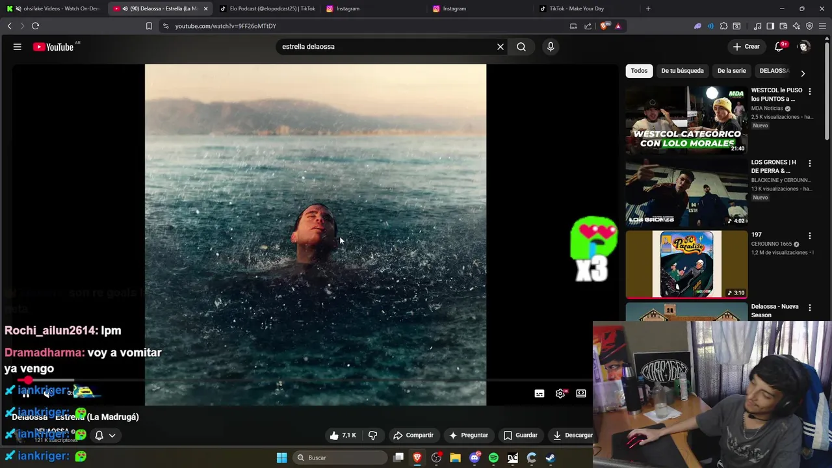Open the Windows Start menu
Viewport: 832px width, 468px height.
[281, 458]
